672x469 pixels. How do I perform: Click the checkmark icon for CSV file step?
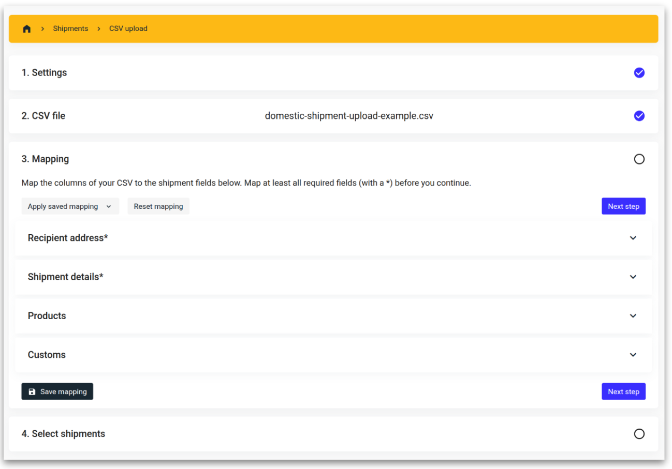[639, 116]
